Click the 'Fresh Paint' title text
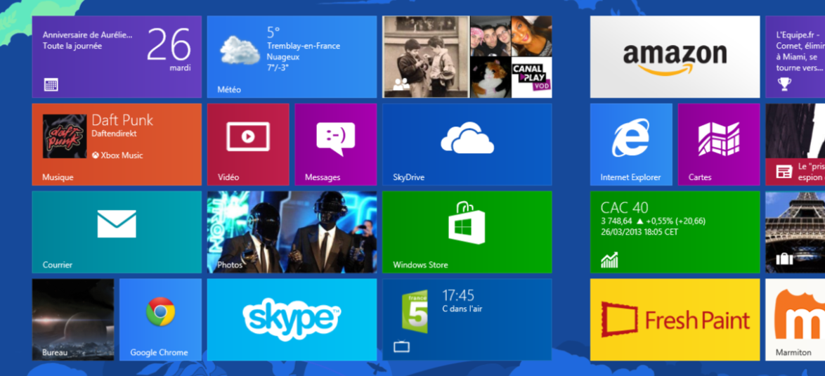The image size is (825, 376). pos(698,320)
